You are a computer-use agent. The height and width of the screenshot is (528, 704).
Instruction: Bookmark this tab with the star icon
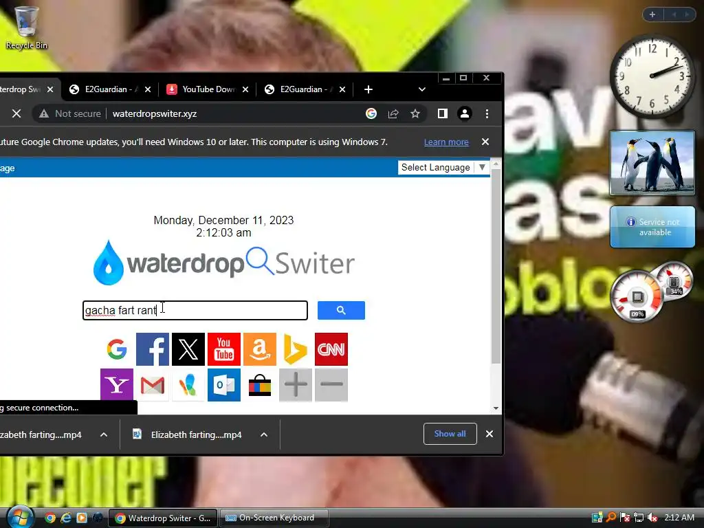(x=415, y=113)
